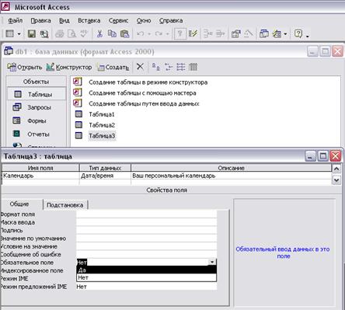345x310 pixels.
Task: Click Insert Rows toolbar icon
Action: point(208,33)
